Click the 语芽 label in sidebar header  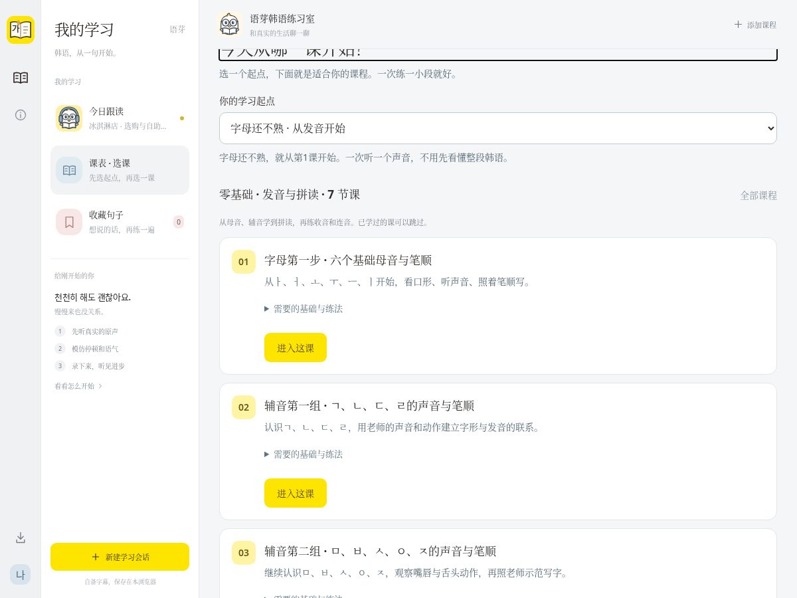pos(177,29)
